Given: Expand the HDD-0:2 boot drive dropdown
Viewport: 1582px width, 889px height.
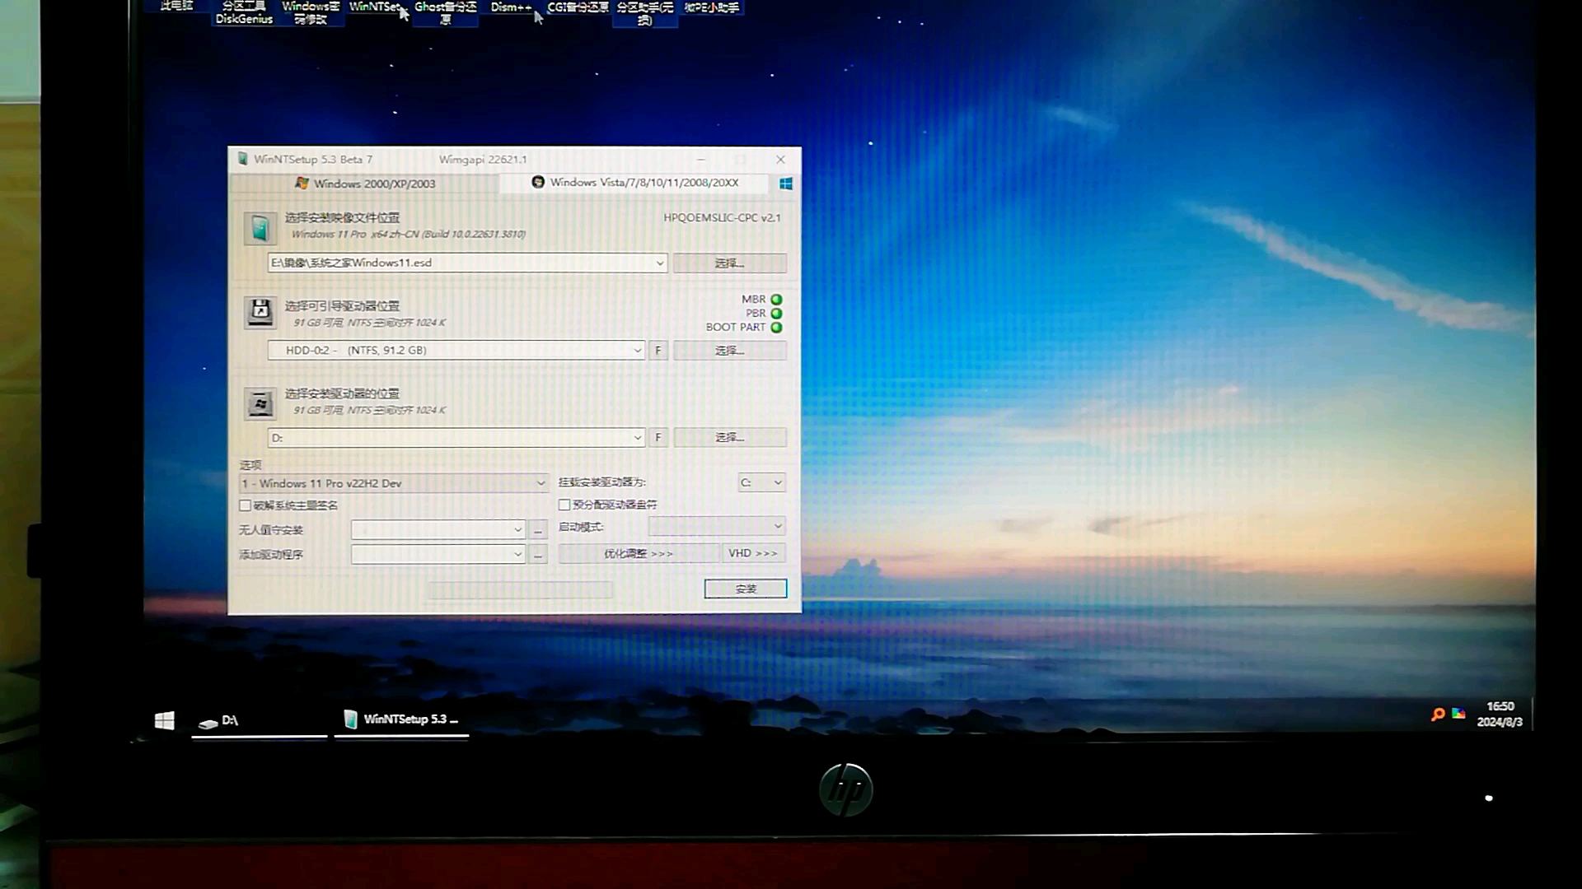Looking at the screenshot, I should tap(637, 351).
